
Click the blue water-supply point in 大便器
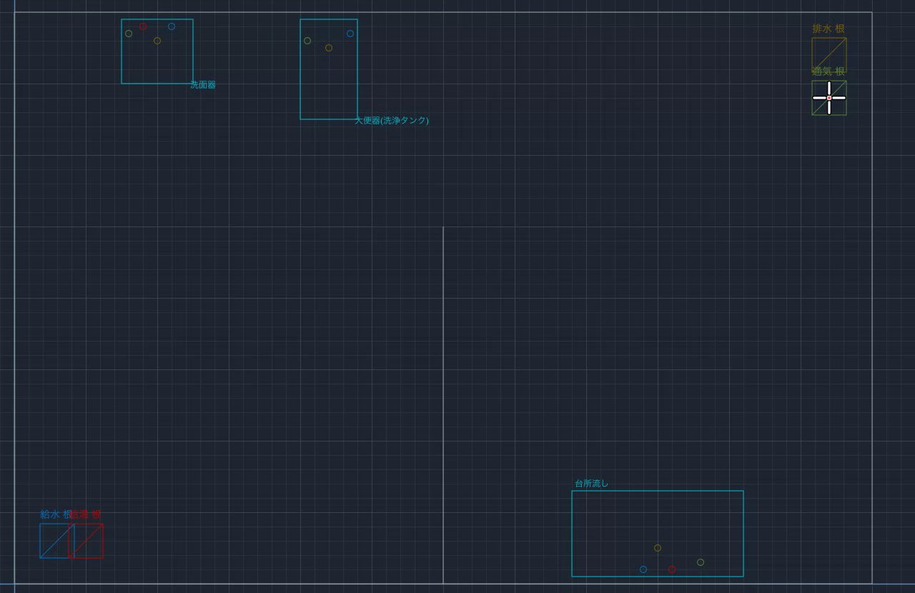coord(350,34)
